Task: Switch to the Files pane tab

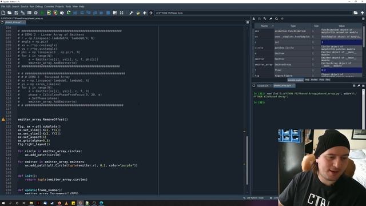Action: tap(328, 80)
